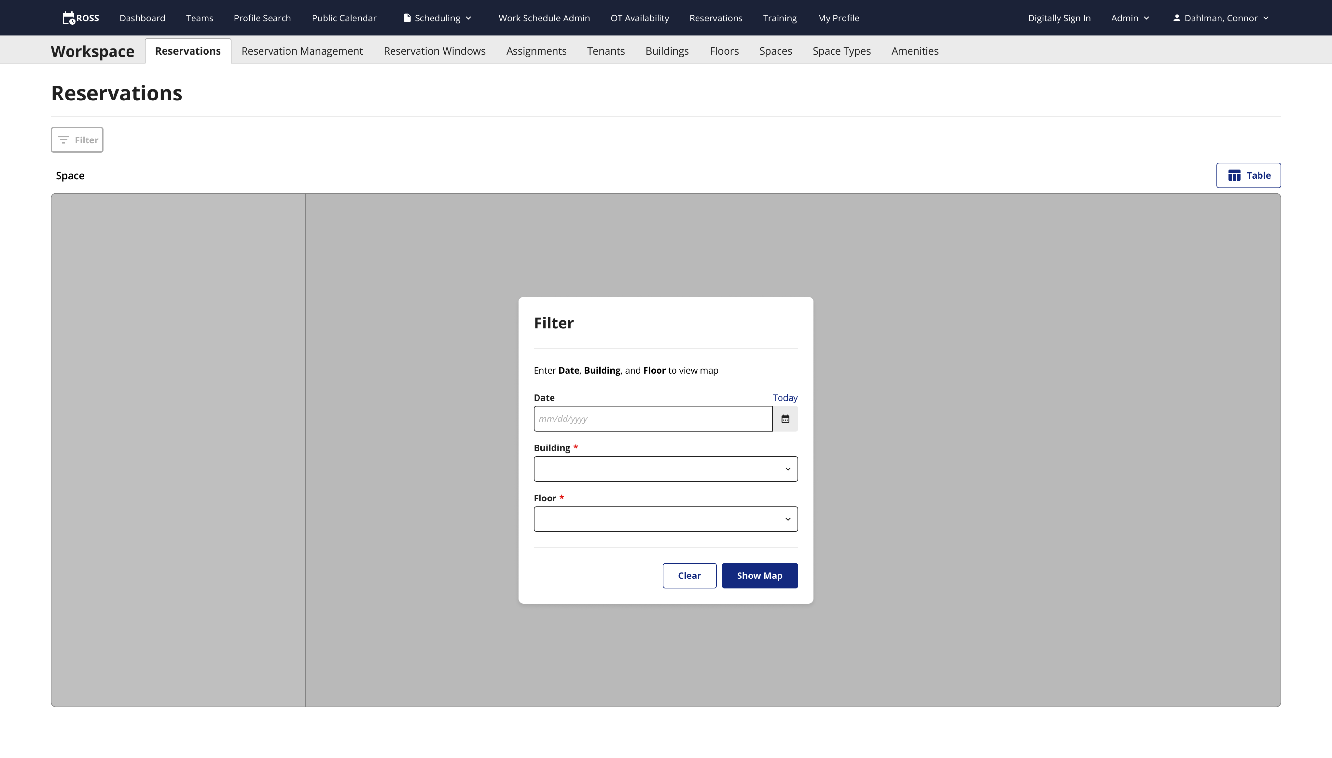Open Digitally Sign In

[x=1059, y=18]
